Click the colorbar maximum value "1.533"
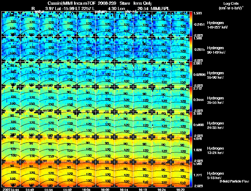The height and width of the screenshot is (191, 251). point(198,13)
